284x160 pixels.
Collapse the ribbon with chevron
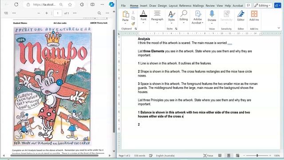pyautogui.click(x=279, y=28)
